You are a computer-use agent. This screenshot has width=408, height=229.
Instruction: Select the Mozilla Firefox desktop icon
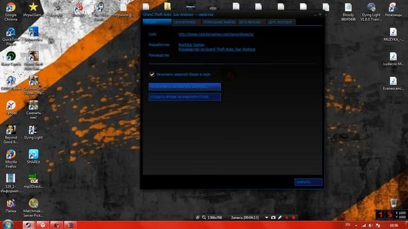click(11, 158)
